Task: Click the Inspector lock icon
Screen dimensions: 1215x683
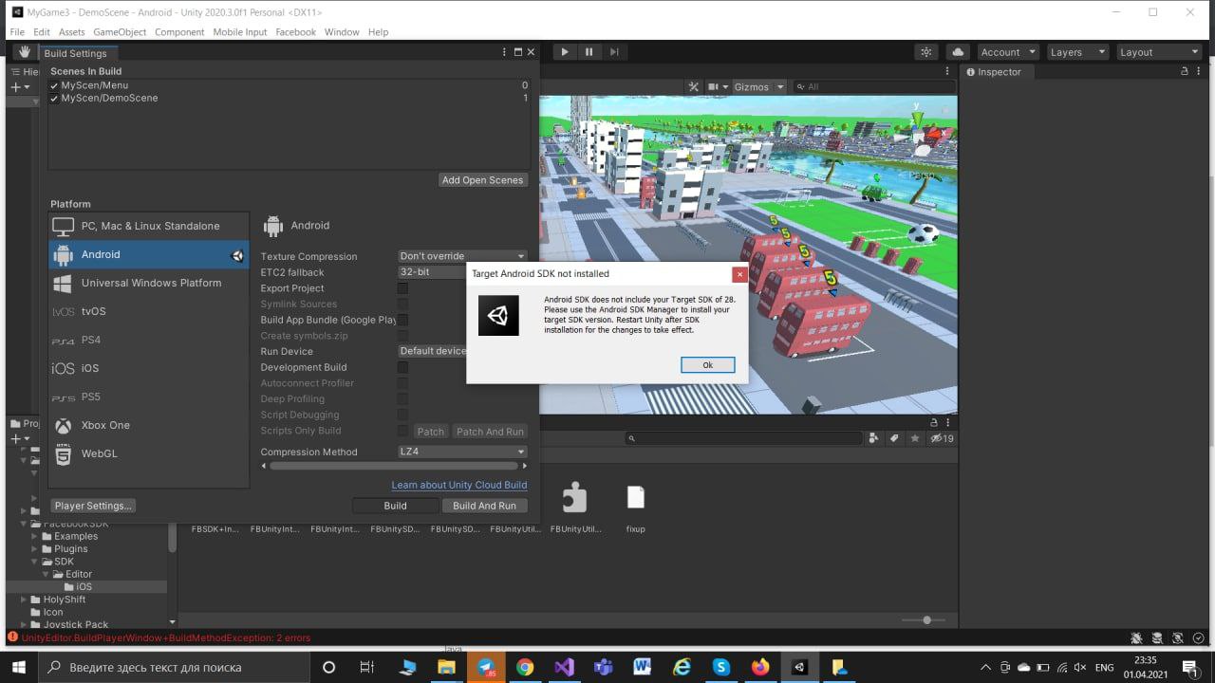Action: coord(1184,71)
